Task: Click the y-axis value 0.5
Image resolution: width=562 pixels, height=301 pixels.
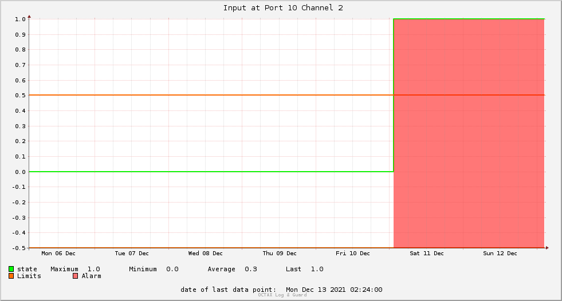Action: [x=20, y=96]
